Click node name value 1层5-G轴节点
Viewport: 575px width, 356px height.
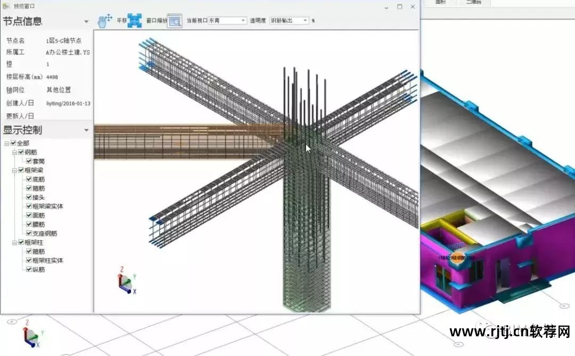(x=64, y=40)
